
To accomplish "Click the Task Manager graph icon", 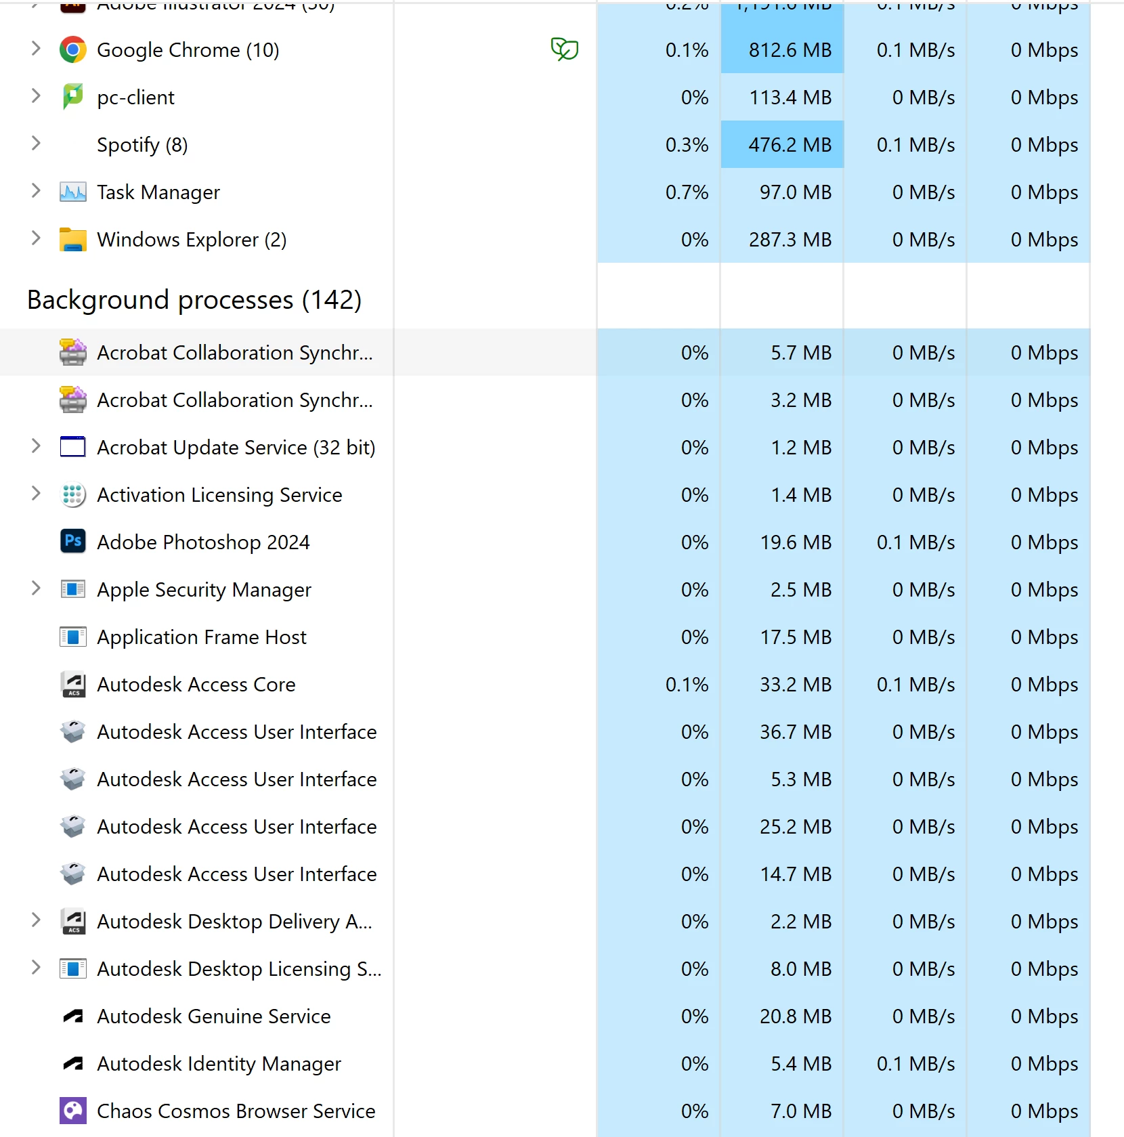I will point(72,192).
